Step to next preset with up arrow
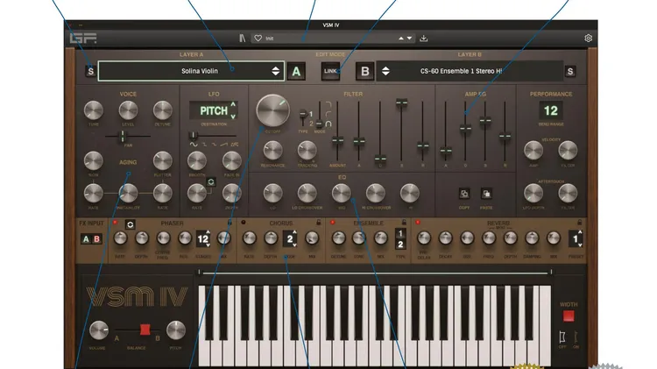Image resolution: width=657 pixels, height=369 pixels. pos(401,39)
